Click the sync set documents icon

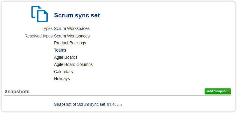40,14
